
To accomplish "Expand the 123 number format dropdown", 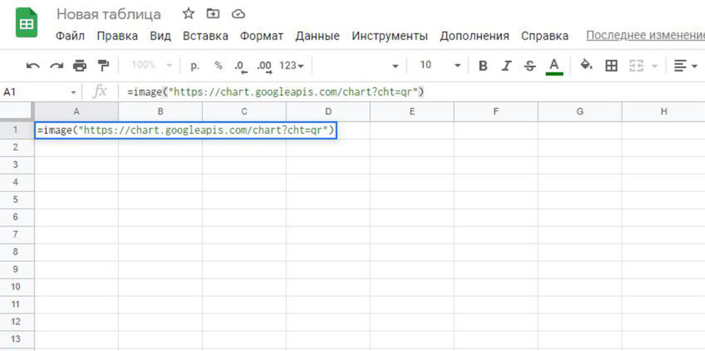I will 292,65.
